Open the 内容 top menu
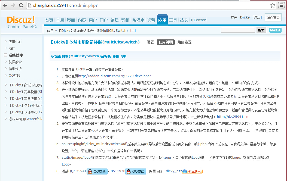 click(82, 20)
